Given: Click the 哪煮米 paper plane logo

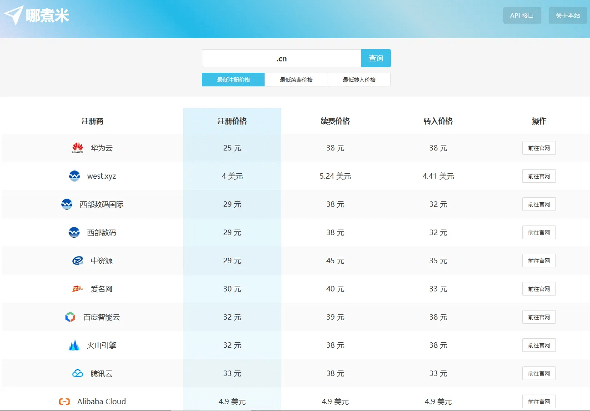Looking at the screenshot, I should click(x=14, y=15).
